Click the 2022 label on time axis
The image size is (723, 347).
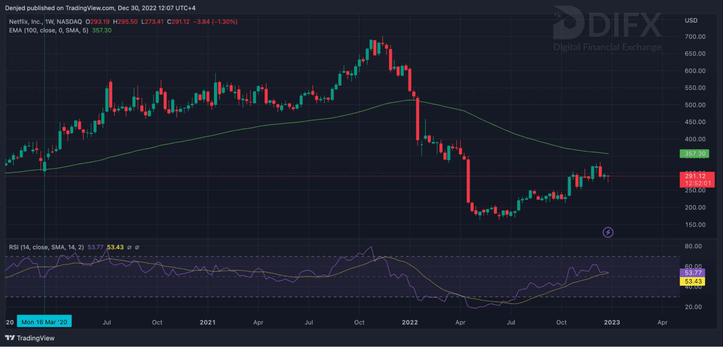click(x=410, y=322)
